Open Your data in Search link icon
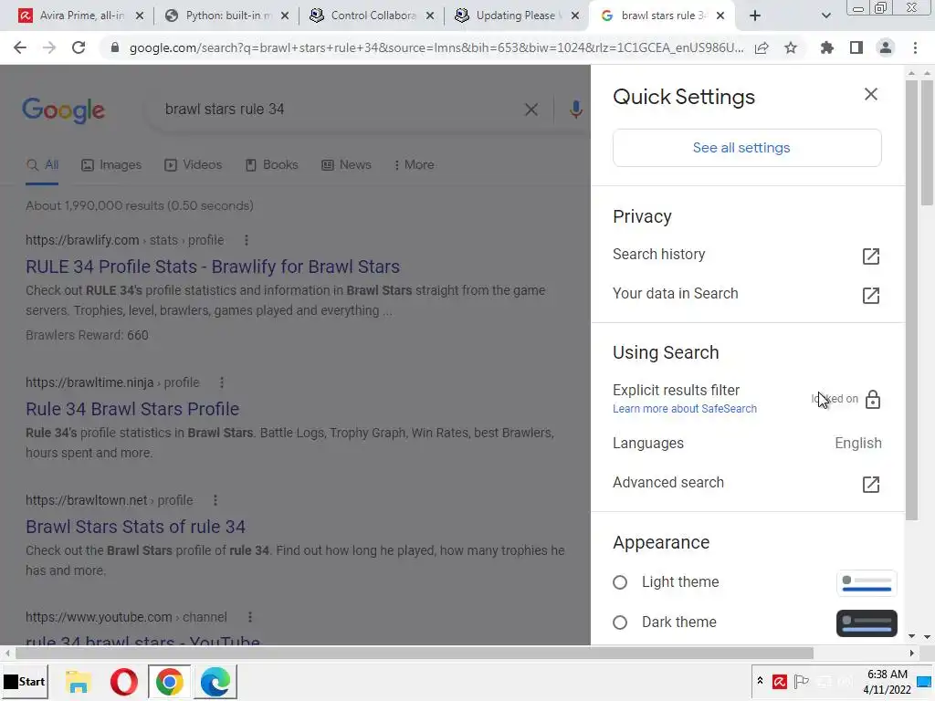935x701 pixels. coord(870,295)
